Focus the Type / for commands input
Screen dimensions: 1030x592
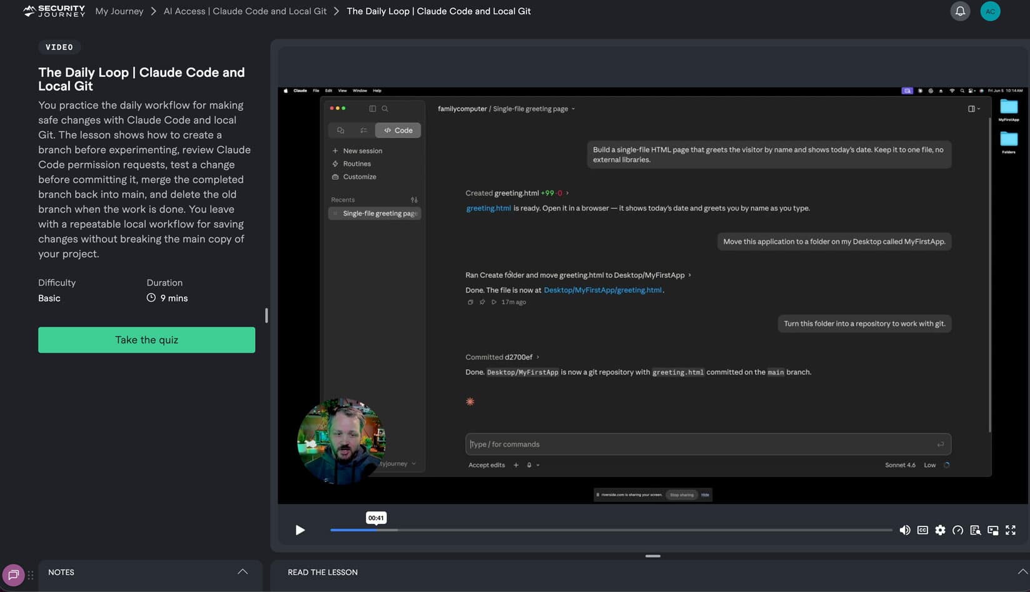point(708,444)
